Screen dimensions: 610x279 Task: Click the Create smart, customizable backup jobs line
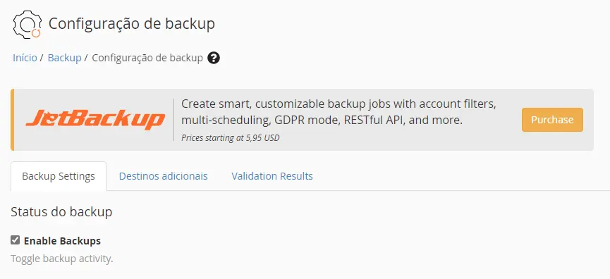point(338,104)
